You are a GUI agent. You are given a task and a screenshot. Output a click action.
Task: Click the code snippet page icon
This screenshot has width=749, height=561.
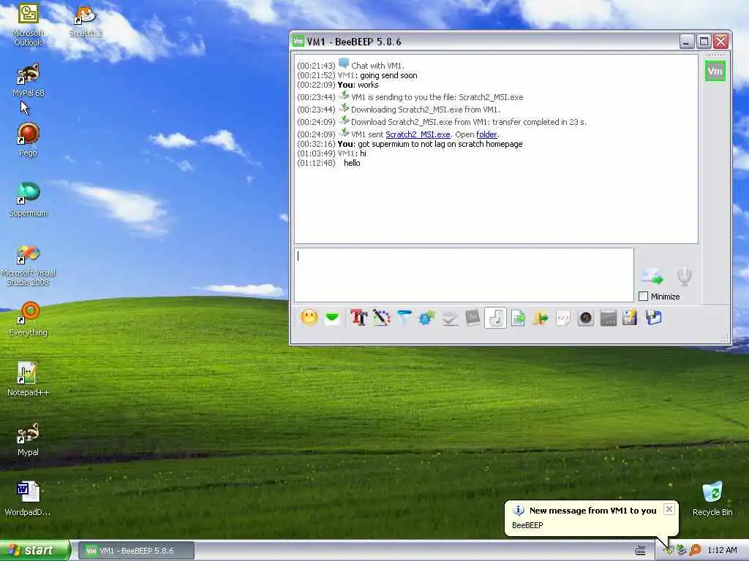pos(563,317)
